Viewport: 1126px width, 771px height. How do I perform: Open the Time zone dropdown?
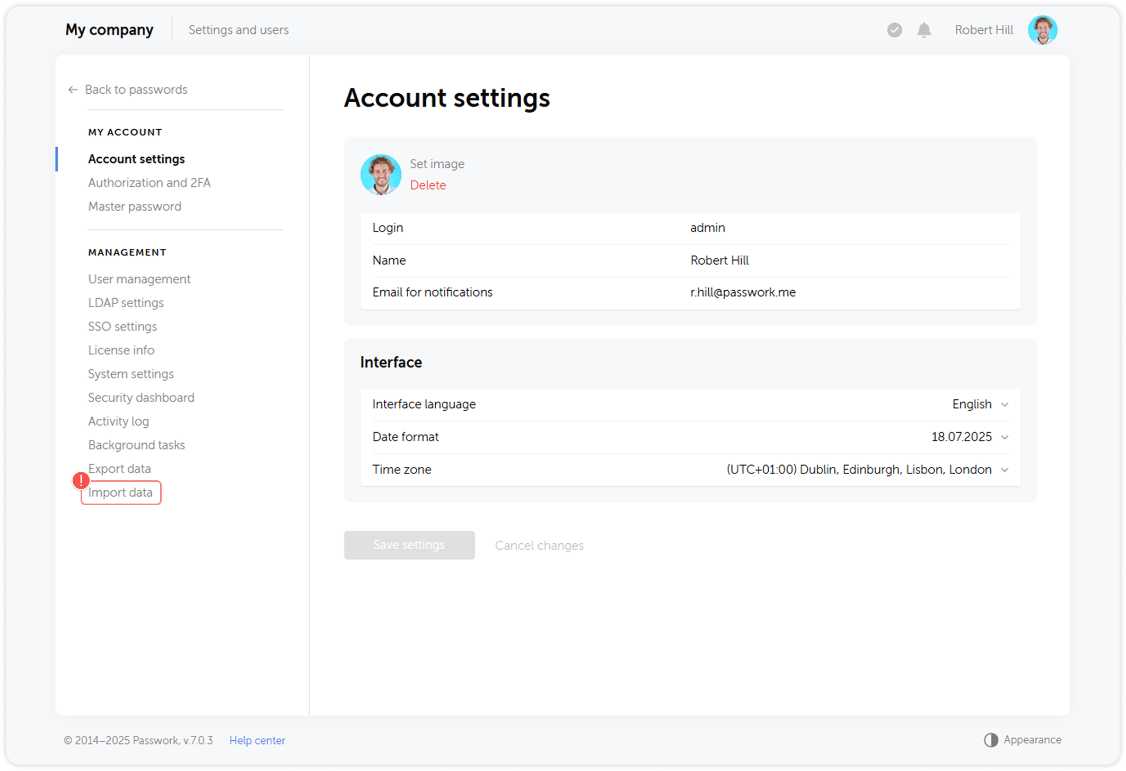coord(867,470)
